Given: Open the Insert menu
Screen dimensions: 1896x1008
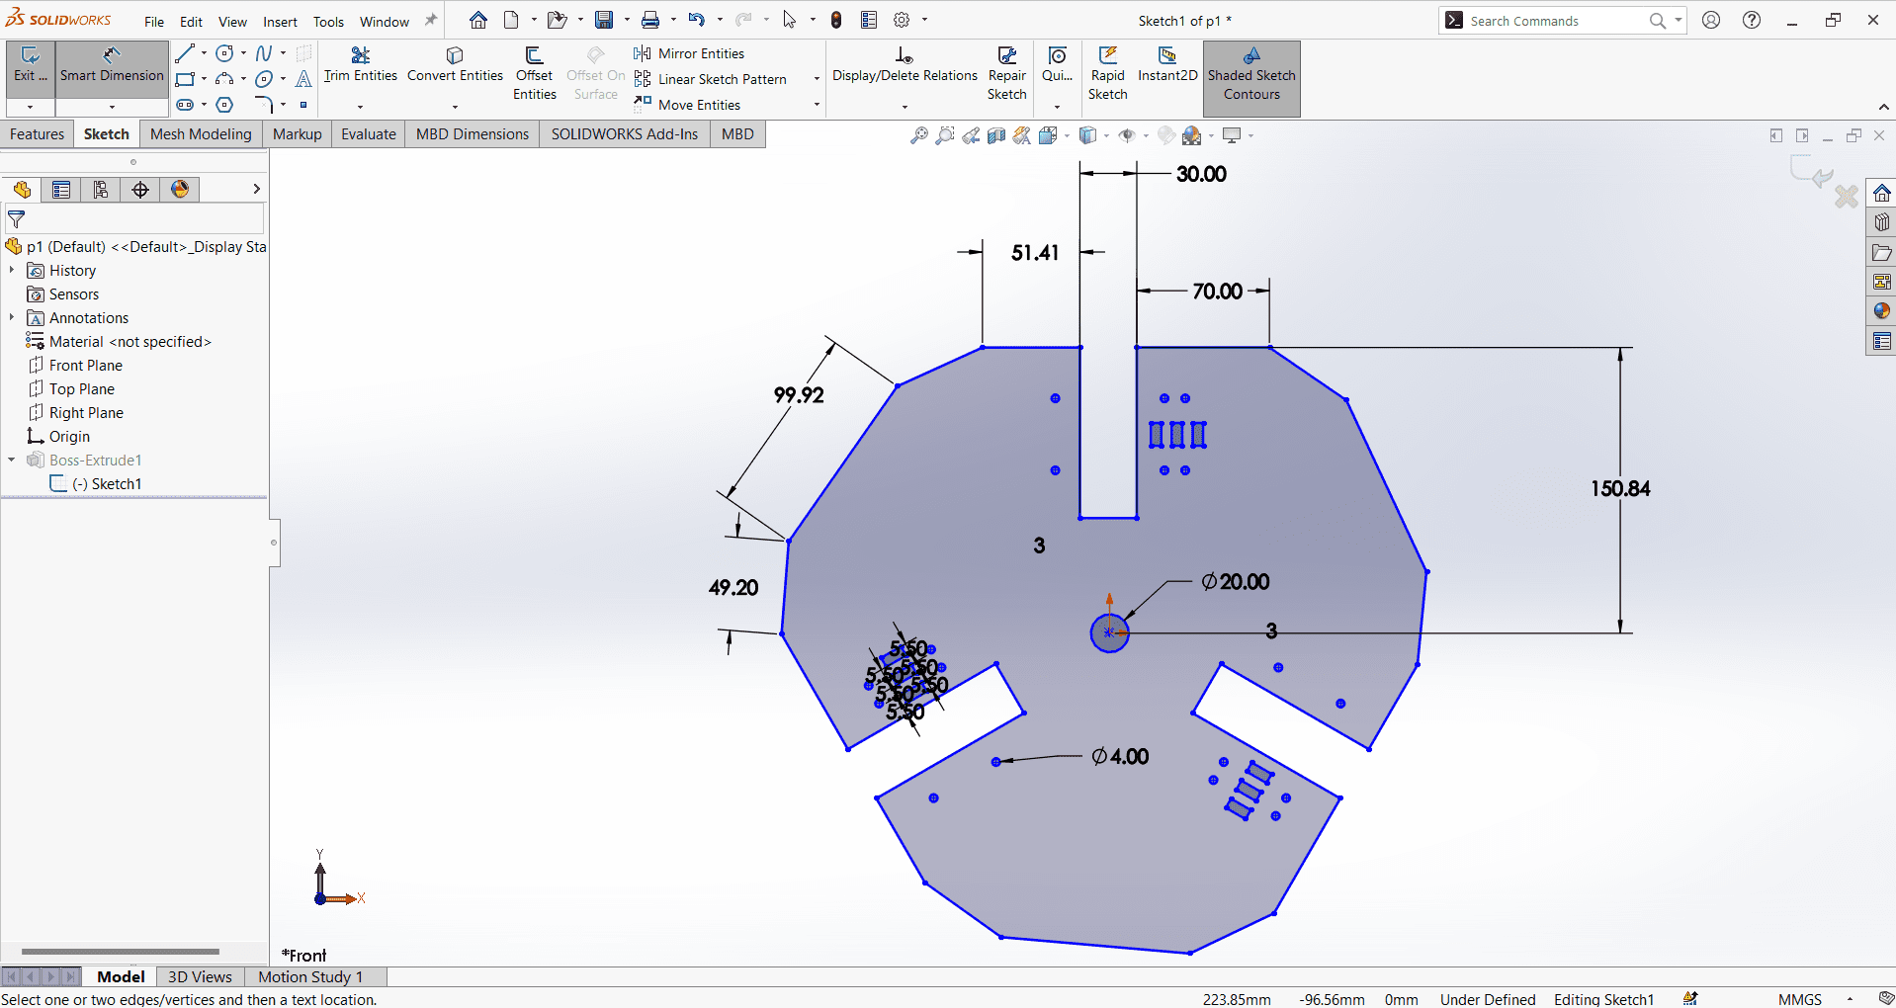Looking at the screenshot, I should [280, 22].
